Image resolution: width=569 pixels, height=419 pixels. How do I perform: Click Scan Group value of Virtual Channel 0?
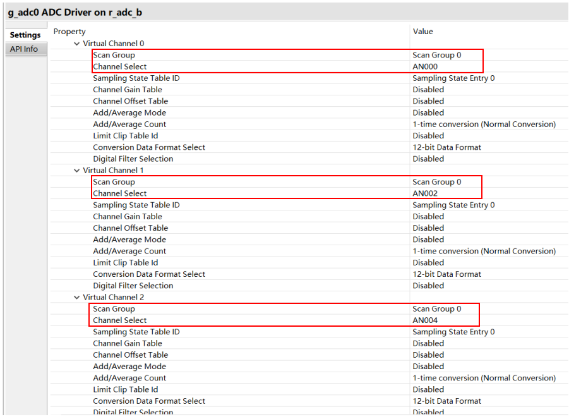(x=436, y=55)
